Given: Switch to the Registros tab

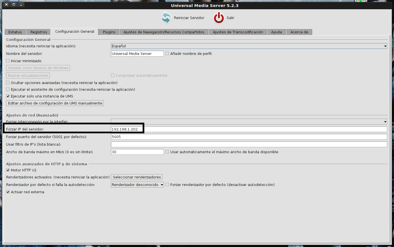Looking at the screenshot, I should [x=39, y=32].
